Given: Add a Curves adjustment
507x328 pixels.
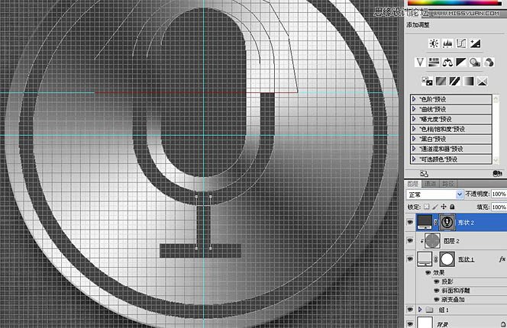Looking at the screenshot, I should tap(461, 43).
